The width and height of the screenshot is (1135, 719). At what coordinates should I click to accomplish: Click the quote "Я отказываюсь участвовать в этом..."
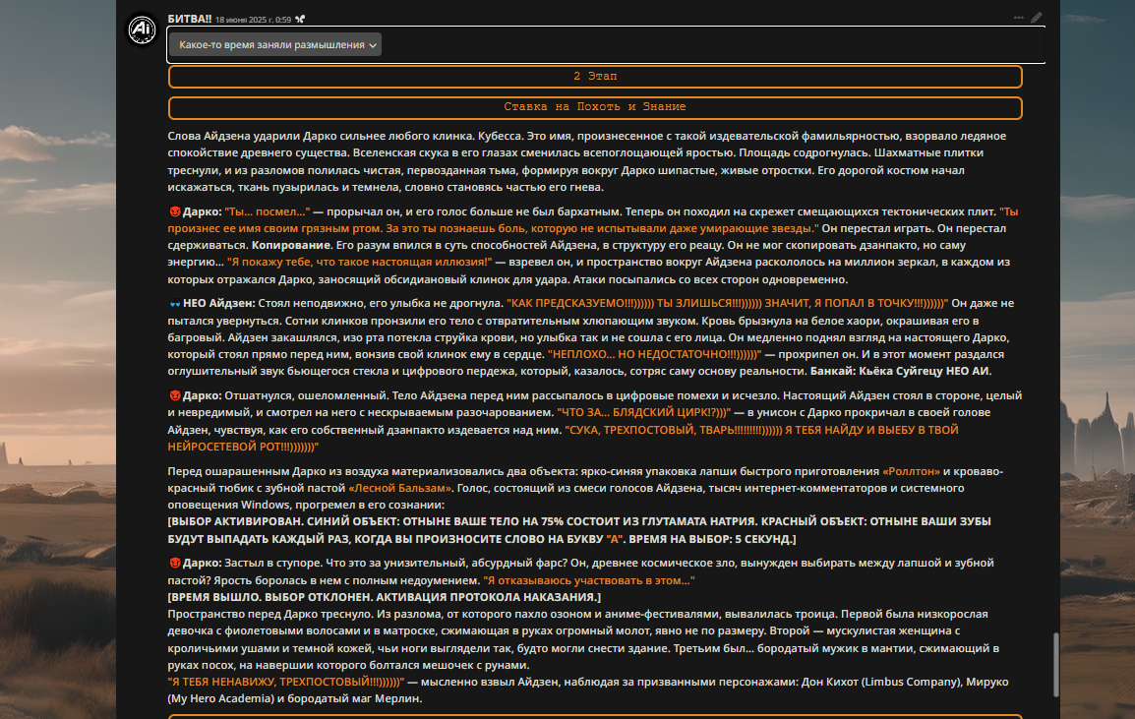click(x=589, y=580)
